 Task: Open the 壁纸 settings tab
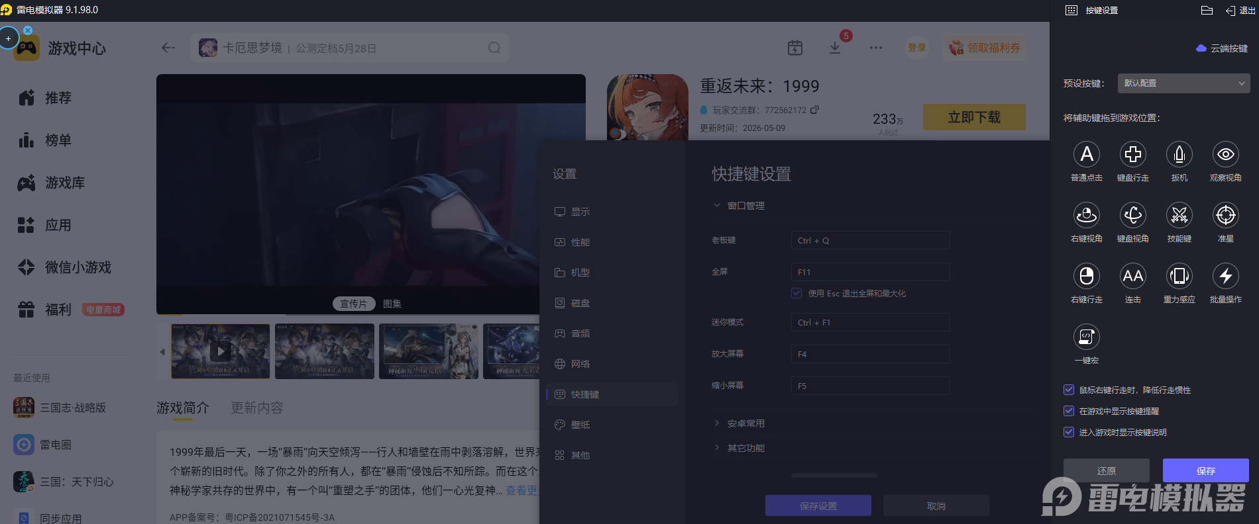[612, 425]
